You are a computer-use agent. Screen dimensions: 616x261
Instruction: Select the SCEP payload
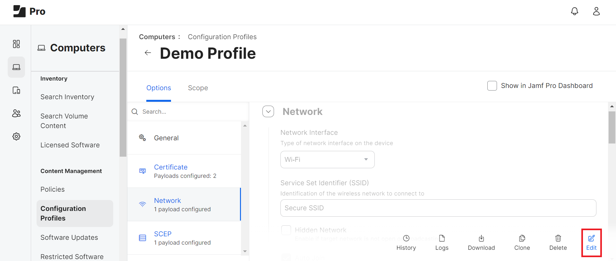[184, 238]
